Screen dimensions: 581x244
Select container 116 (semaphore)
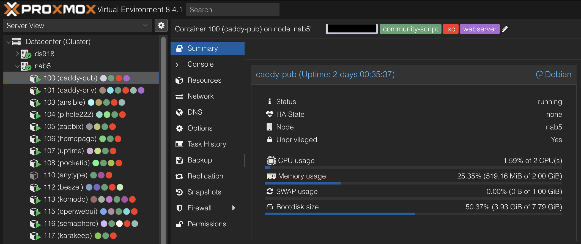[x=81, y=224]
